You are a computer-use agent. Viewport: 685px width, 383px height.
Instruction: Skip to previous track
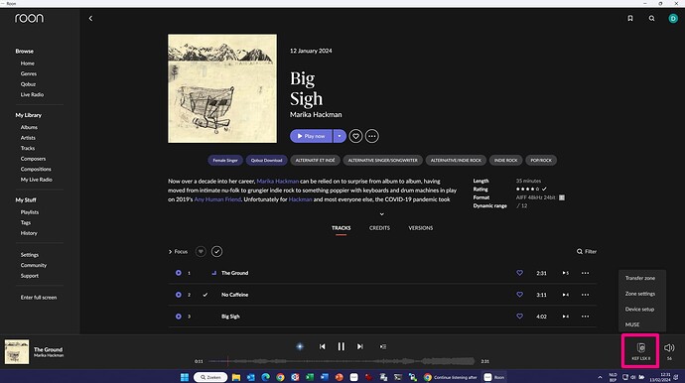tap(322, 346)
